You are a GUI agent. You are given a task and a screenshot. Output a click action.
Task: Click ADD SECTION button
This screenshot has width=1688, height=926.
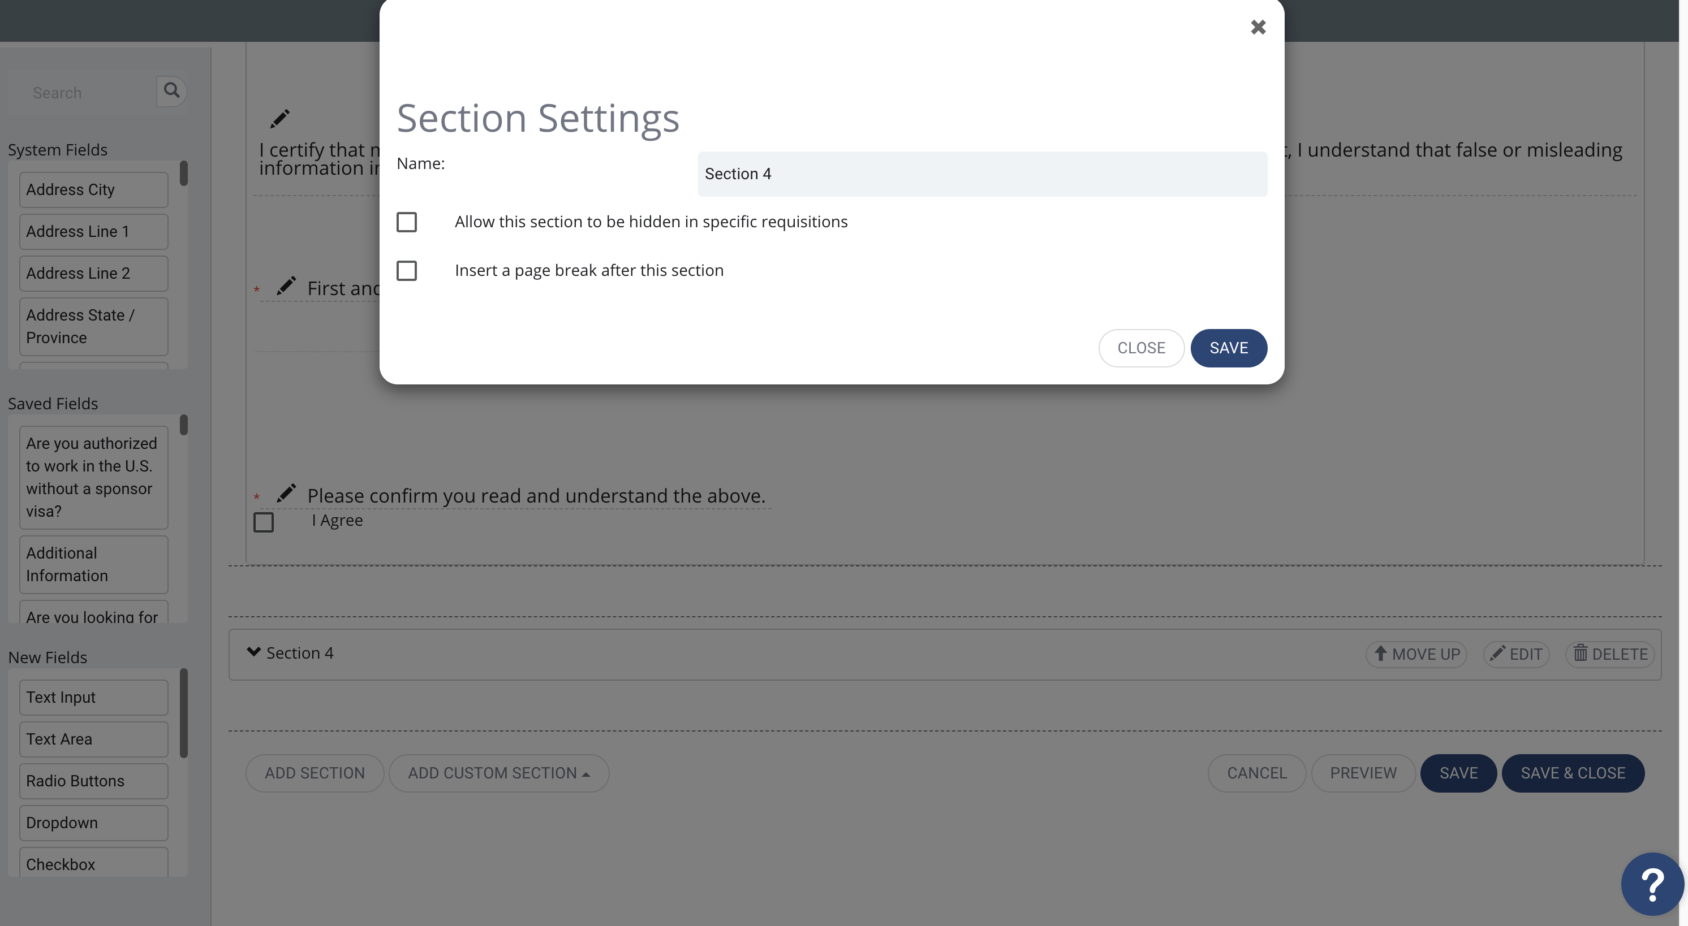(315, 773)
